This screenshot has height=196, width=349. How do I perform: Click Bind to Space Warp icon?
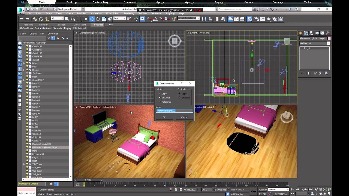47,19
